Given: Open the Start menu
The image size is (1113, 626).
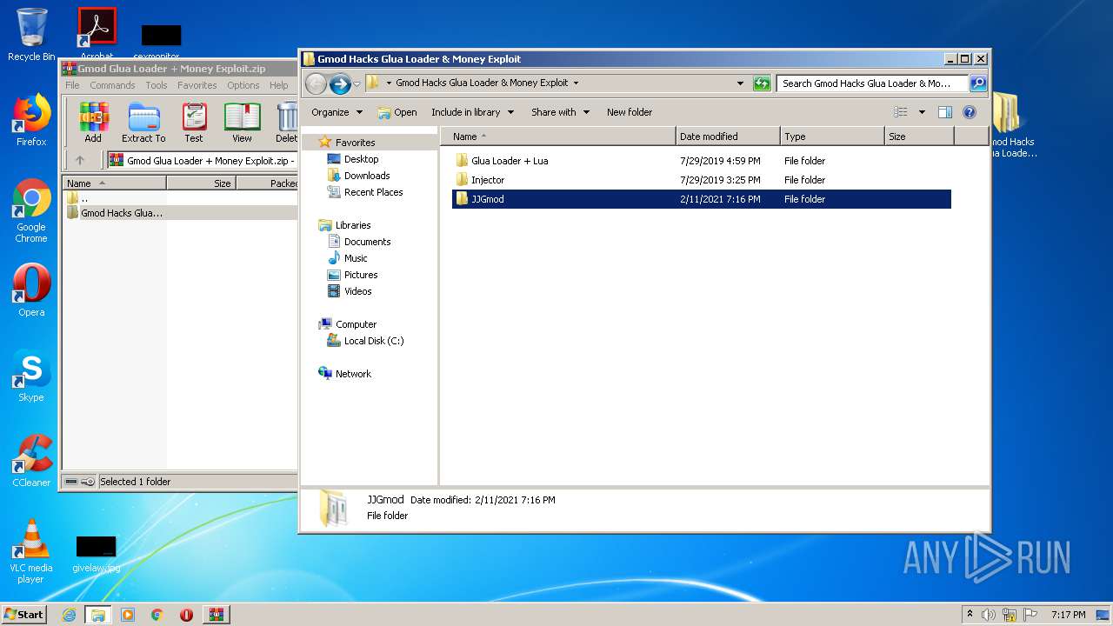Looking at the screenshot, I should [x=24, y=615].
